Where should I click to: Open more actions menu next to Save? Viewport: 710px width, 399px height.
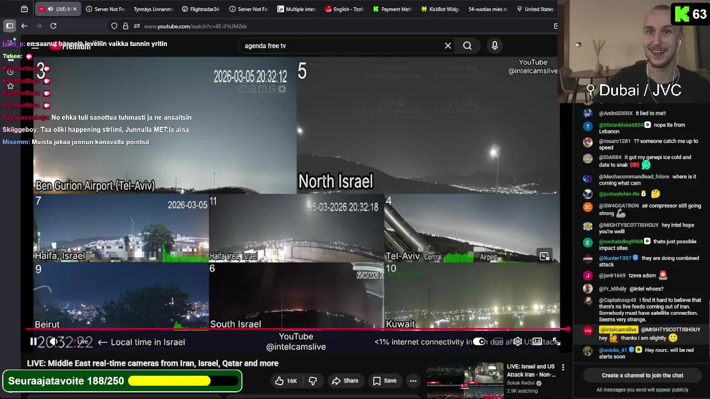413,381
